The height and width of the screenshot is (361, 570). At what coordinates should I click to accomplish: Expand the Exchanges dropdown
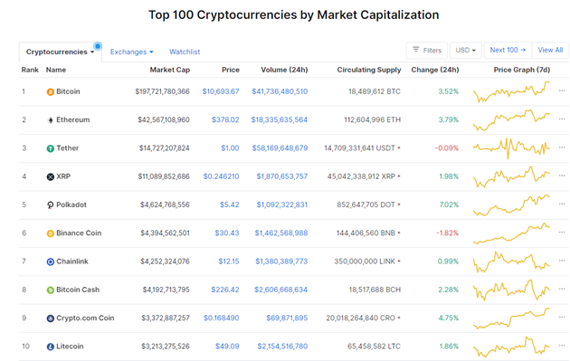131,52
